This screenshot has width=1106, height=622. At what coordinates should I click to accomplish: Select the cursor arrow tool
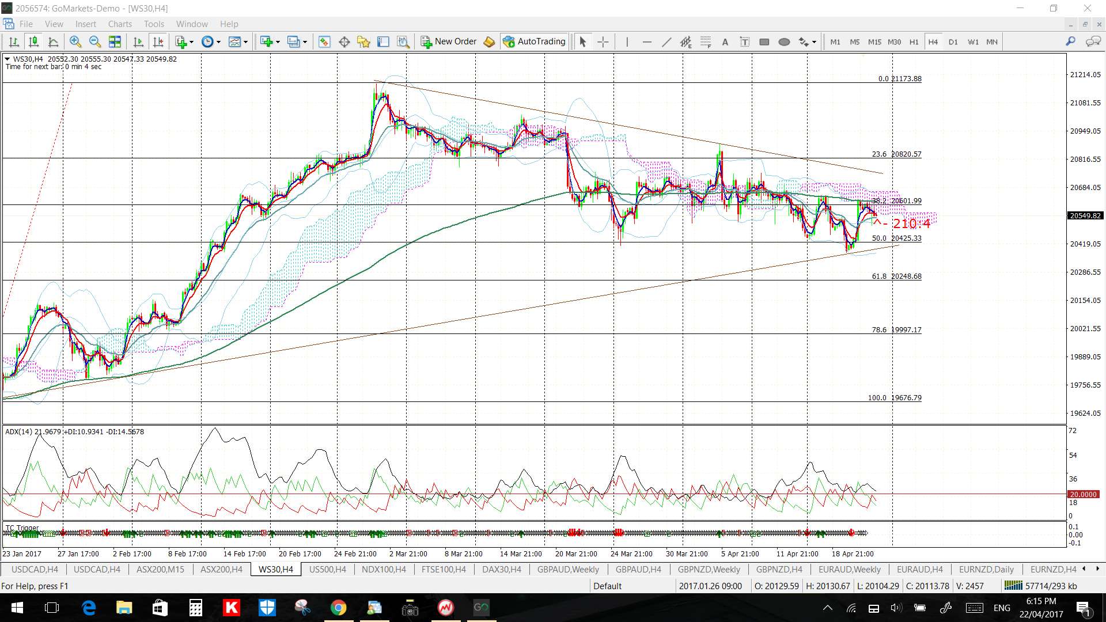tap(582, 41)
